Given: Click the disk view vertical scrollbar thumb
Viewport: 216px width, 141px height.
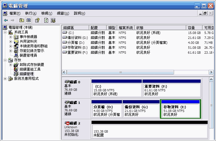Looking at the screenshot, I should coord(211,105).
